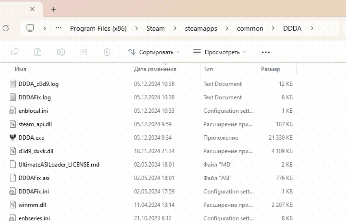Go to Program Files (x86) breadcrumb
This screenshot has height=221, width=346.
(98, 28)
